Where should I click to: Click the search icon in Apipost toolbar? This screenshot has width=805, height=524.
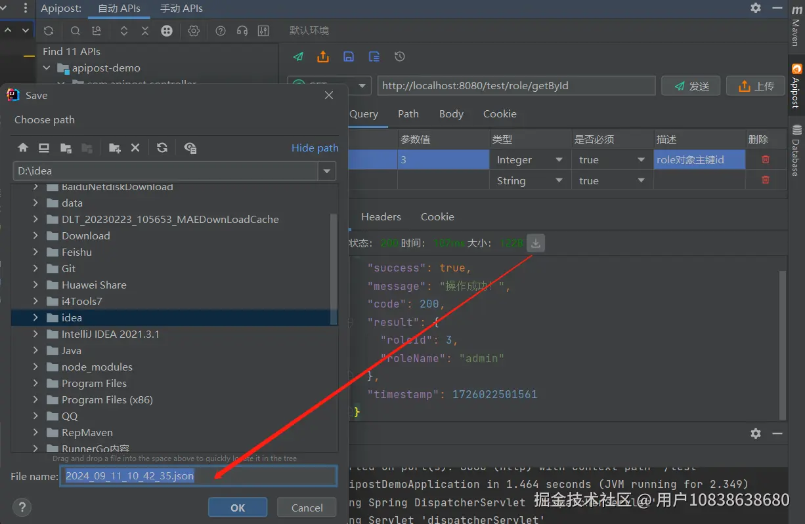[76, 31]
